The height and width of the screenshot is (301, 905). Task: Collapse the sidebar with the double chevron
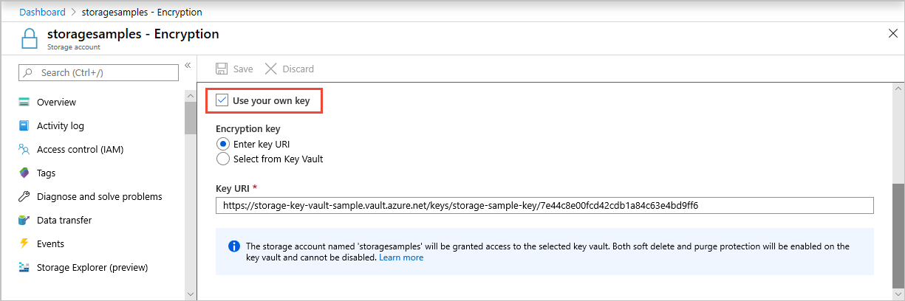point(188,65)
